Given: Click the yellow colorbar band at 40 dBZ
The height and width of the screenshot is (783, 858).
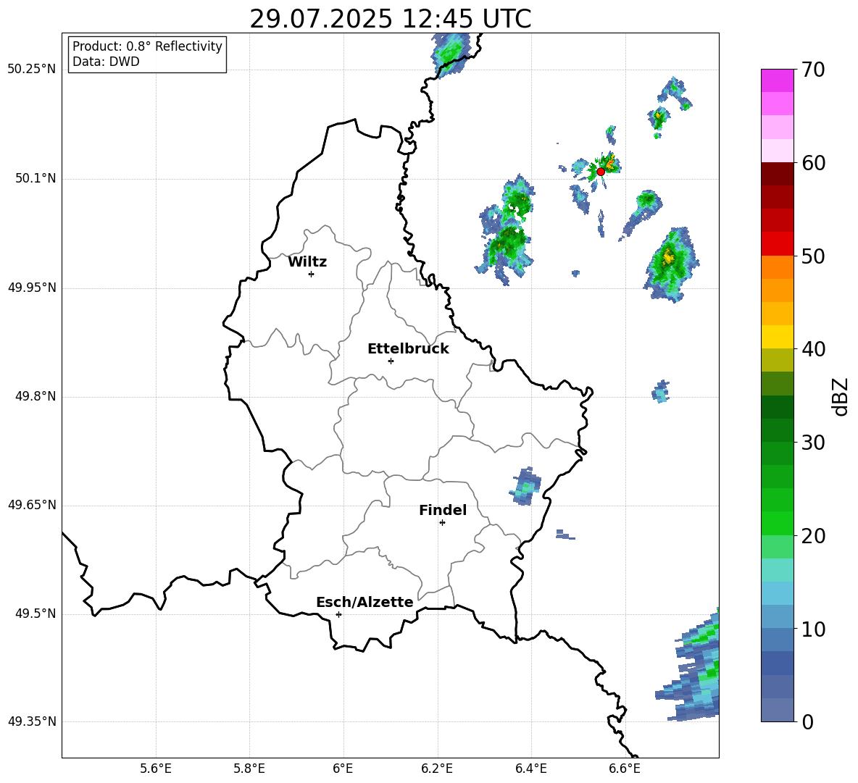Looking at the screenshot, I should 777,337.
